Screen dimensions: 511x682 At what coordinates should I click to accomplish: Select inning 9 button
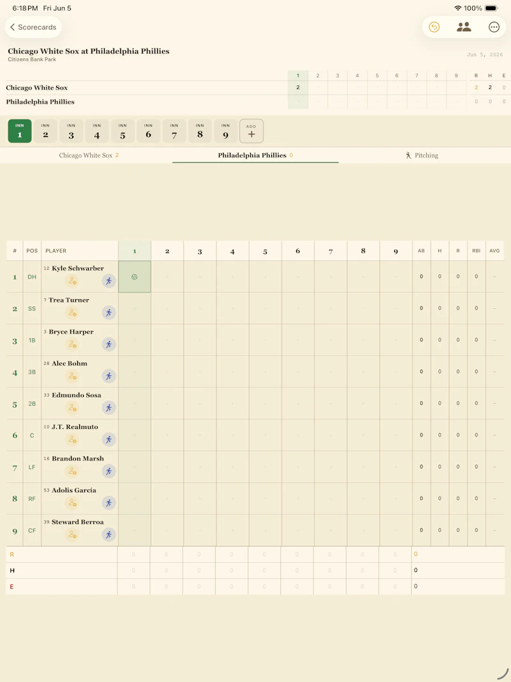pos(225,131)
